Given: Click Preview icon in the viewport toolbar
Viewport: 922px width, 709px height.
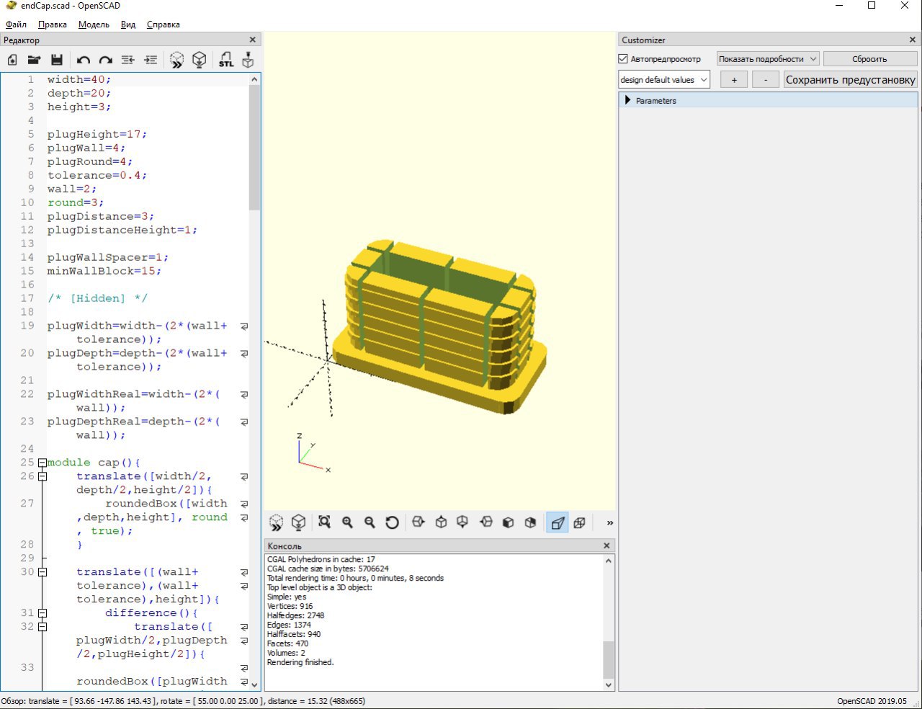Looking at the screenshot, I should pos(276,523).
